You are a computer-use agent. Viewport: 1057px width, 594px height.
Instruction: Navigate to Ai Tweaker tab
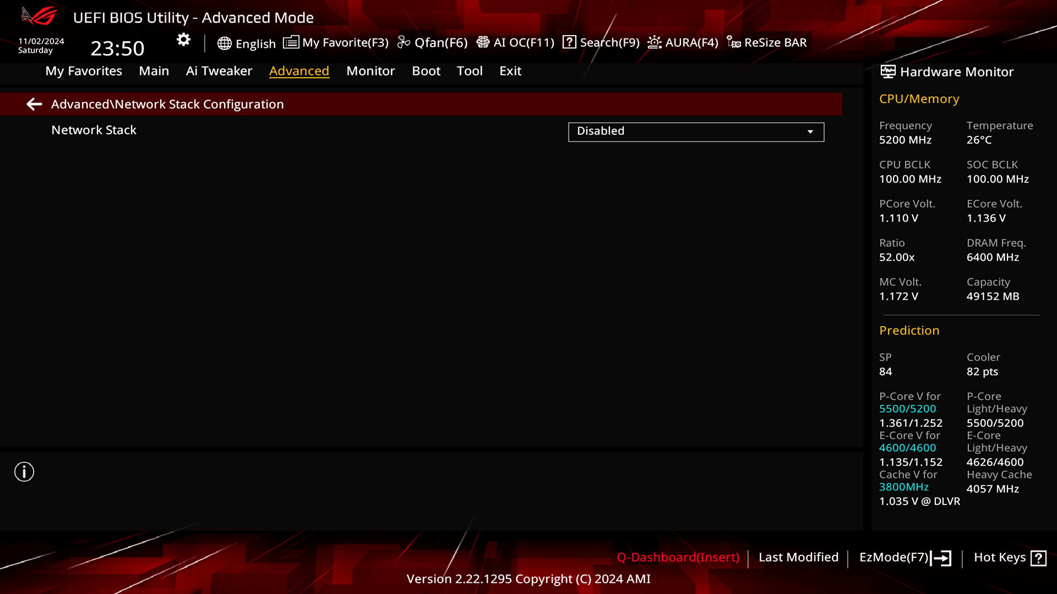219,70
